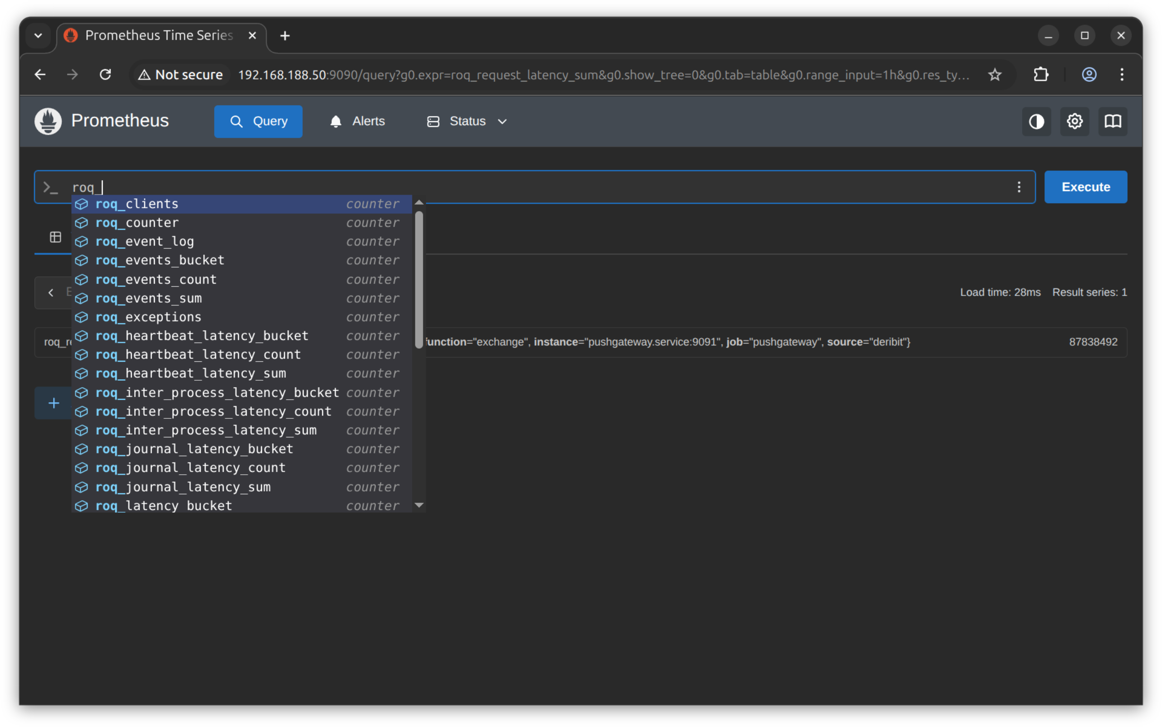This screenshot has height=727, width=1162.
Task: Click the autocomplete list scrollbar thumb
Action: [x=419, y=280]
